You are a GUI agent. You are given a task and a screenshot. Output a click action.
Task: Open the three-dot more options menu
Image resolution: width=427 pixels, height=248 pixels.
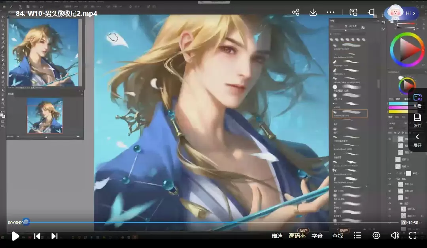click(x=330, y=12)
